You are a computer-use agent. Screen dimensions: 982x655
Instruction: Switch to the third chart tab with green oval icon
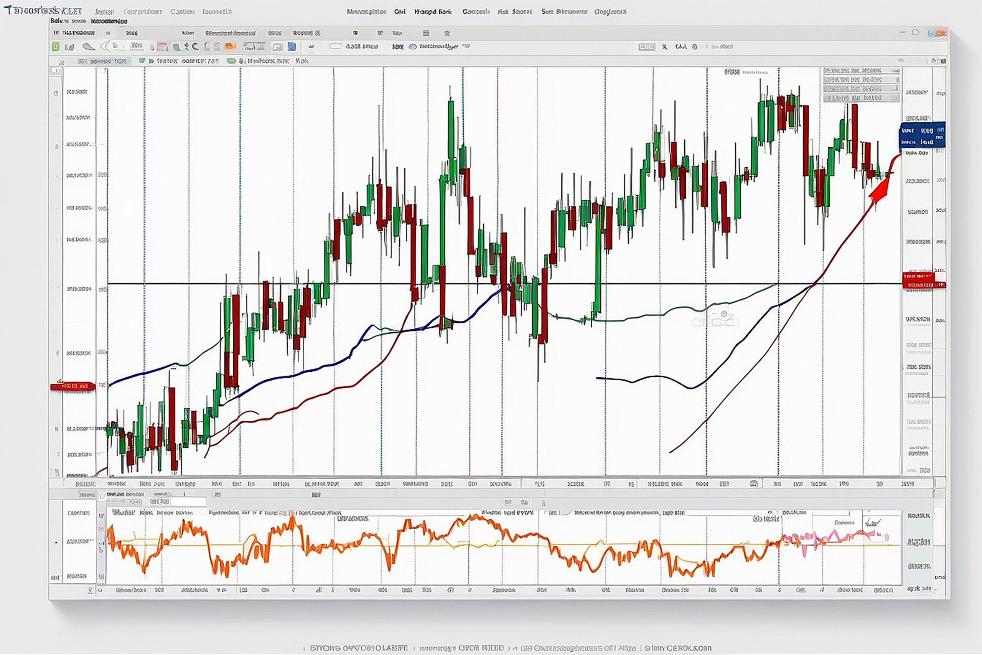267,61
